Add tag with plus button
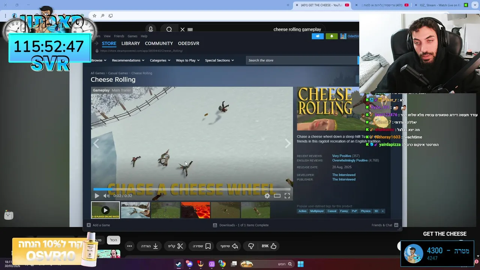Viewport: 480px width, 270px height. click(x=382, y=211)
